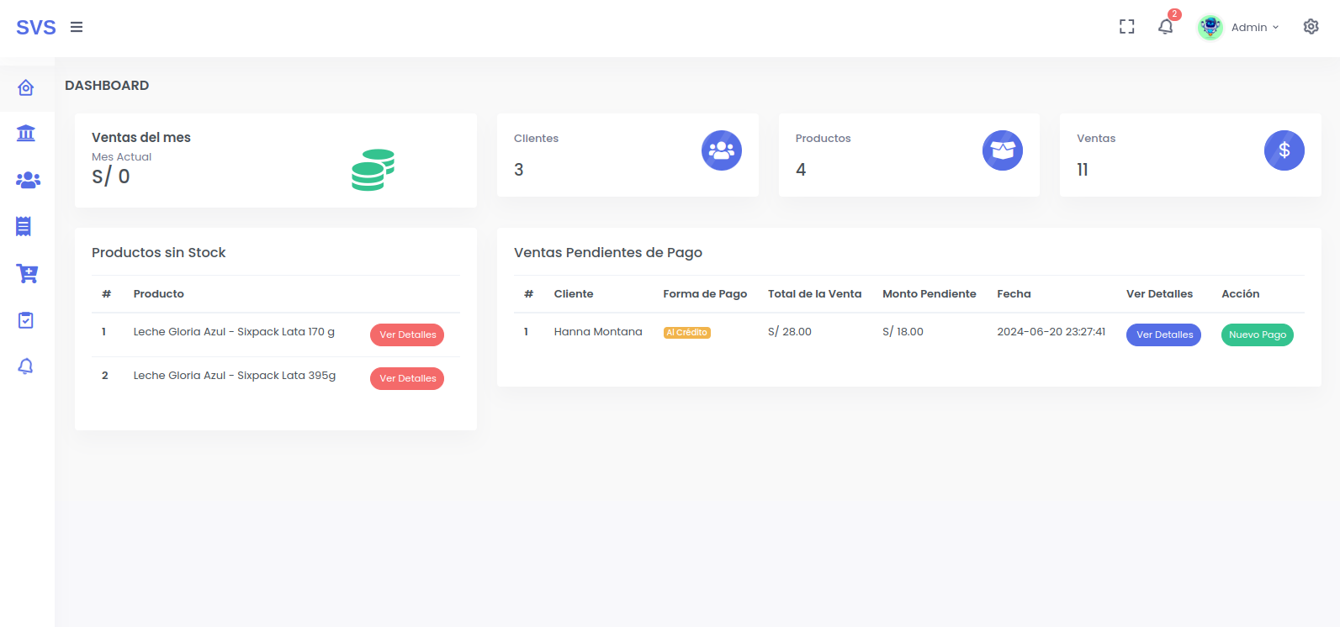Click the Ventas del mes heading
Image resolution: width=1340 pixels, height=627 pixels.
pos(141,137)
